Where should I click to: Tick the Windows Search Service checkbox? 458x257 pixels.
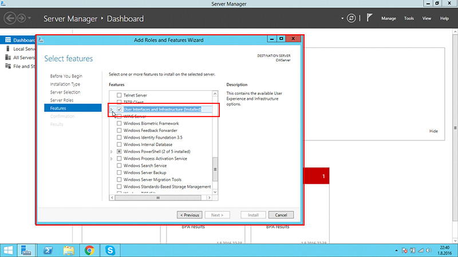(x=119, y=166)
